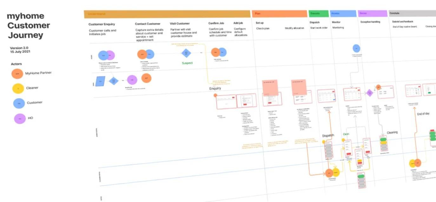
Task: Click the 'Monitoring' text
Action: [x=338, y=28]
